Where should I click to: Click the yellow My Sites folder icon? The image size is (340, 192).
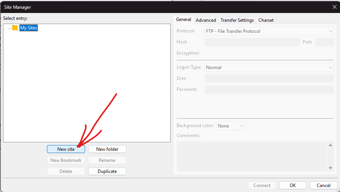click(x=15, y=28)
